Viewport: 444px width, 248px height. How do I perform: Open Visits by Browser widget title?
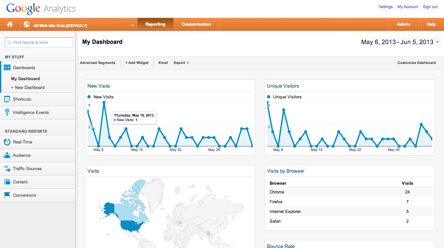[286, 171]
